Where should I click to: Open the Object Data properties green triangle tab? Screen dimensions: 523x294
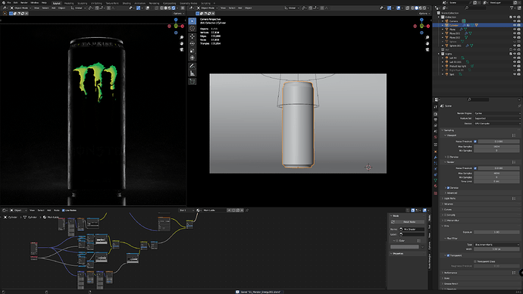point(436,180)
